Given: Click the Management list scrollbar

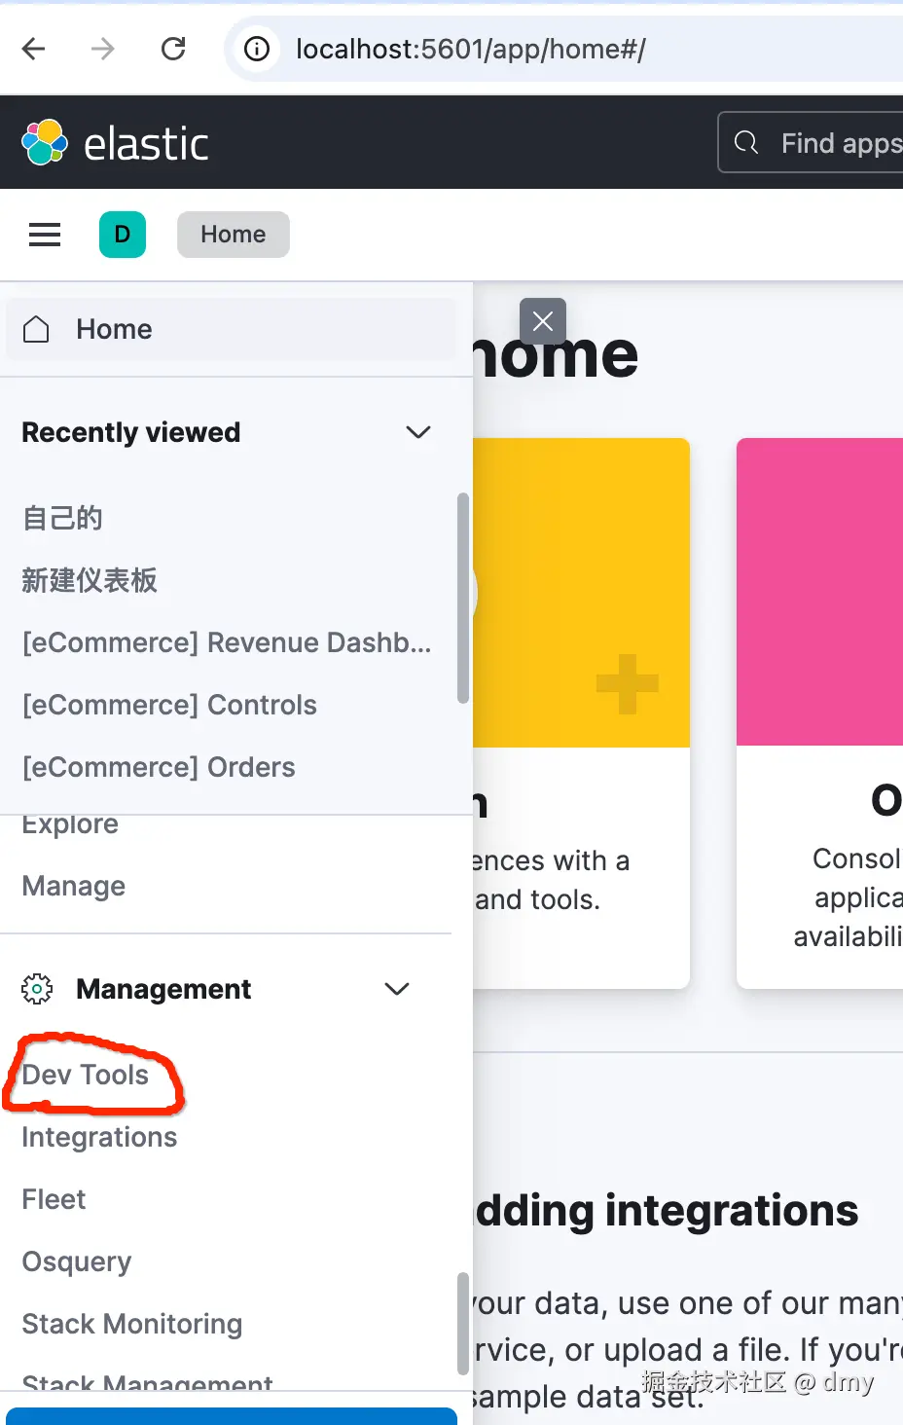Looking at the screenshot, I should [463, 1324].
